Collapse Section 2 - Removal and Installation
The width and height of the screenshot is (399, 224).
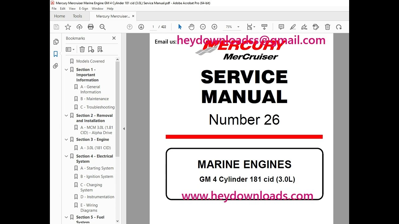pyautogui.click(x=66, y=115)
